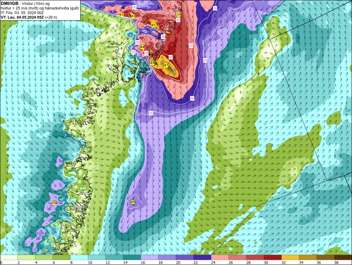Click the yellow max gust marker 47
352x265 pixels.
point(166,65)
